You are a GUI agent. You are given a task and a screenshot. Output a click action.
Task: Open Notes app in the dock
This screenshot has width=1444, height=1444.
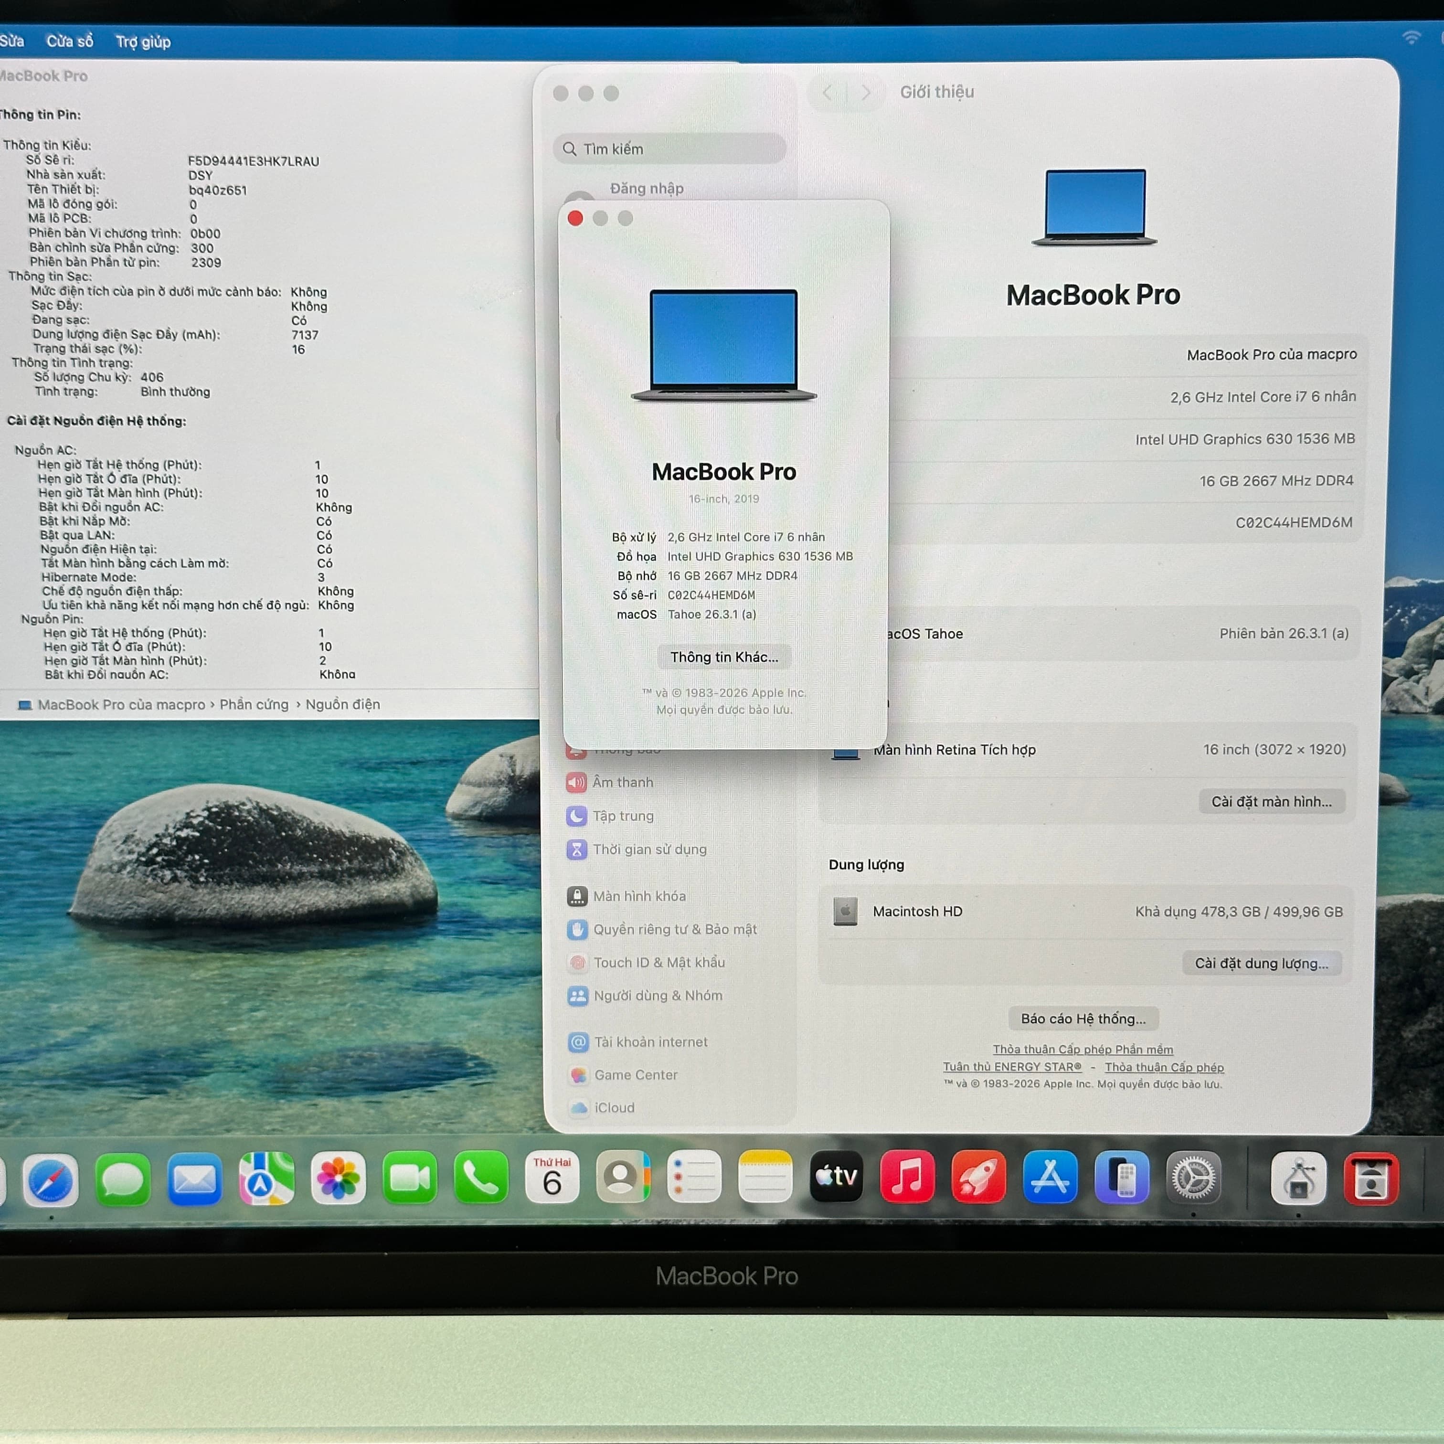click(x=764, y=1177)
